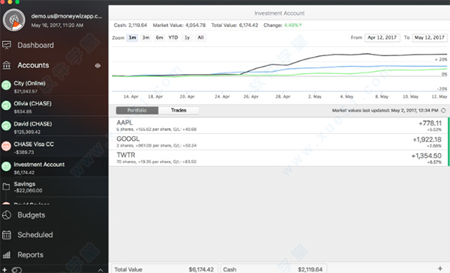This screenshot has height=273, width=450.
Task: Open the Reports section
Action: click(x=31, y=255)
